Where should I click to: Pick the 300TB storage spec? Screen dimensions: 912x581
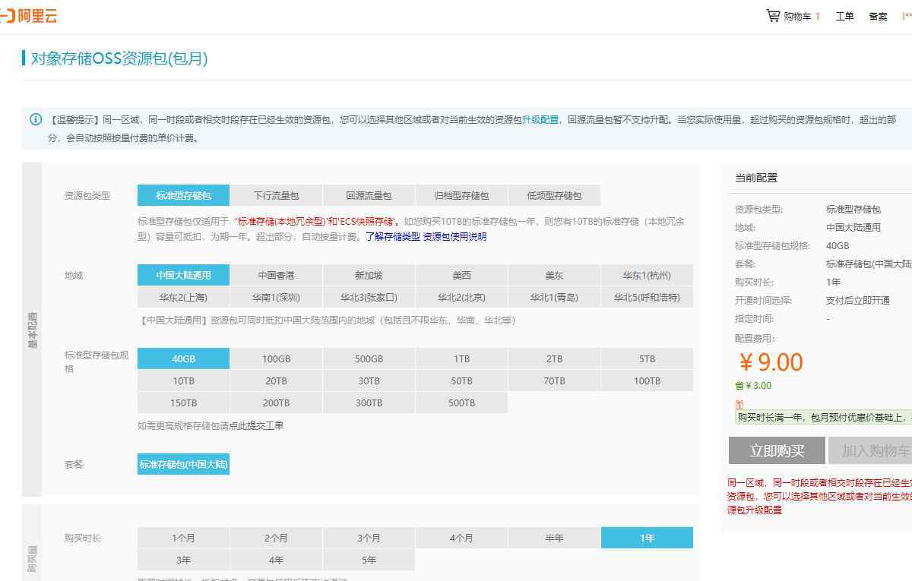tap(369, 403)
